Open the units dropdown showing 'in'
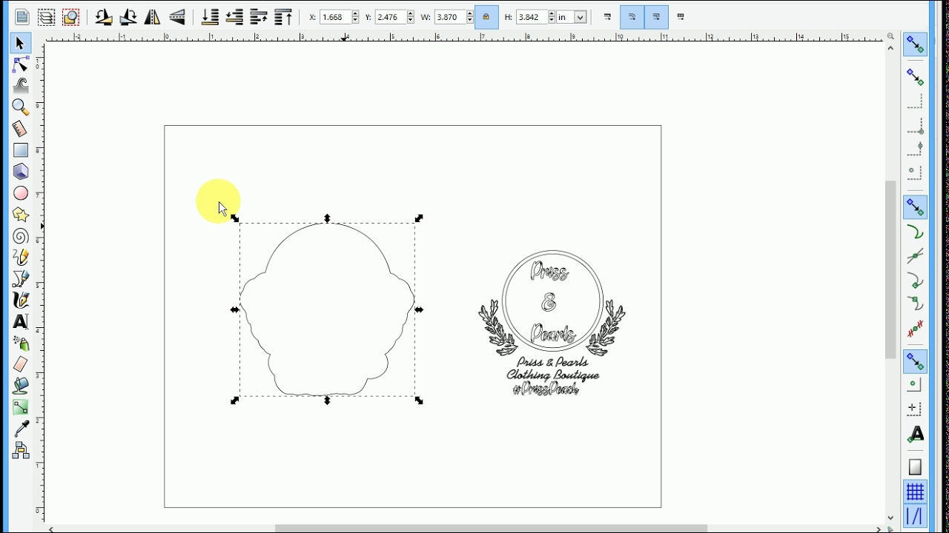949x533 pixels. click(x=572, y=17)
